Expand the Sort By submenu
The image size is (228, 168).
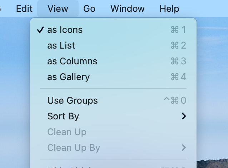(113, 116)
